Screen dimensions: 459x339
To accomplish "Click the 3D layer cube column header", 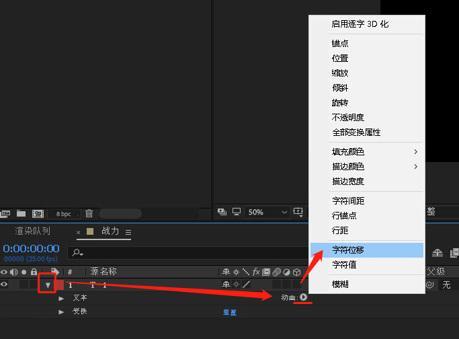I will [x=297, y=272].
